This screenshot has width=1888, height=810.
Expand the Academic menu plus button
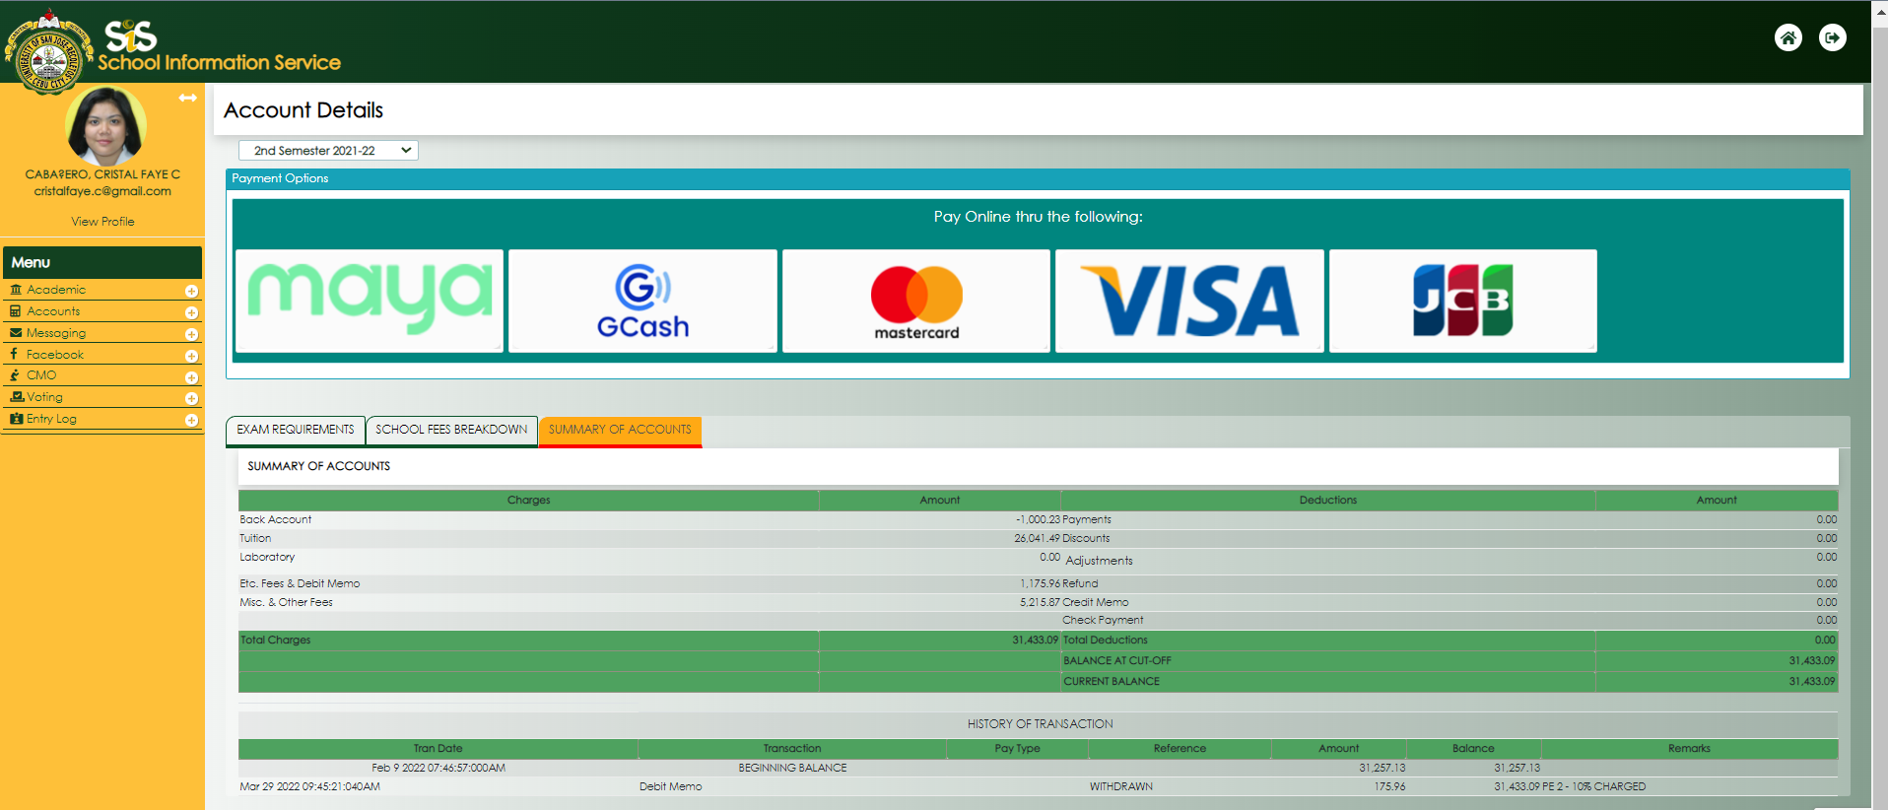click(191, 291)
